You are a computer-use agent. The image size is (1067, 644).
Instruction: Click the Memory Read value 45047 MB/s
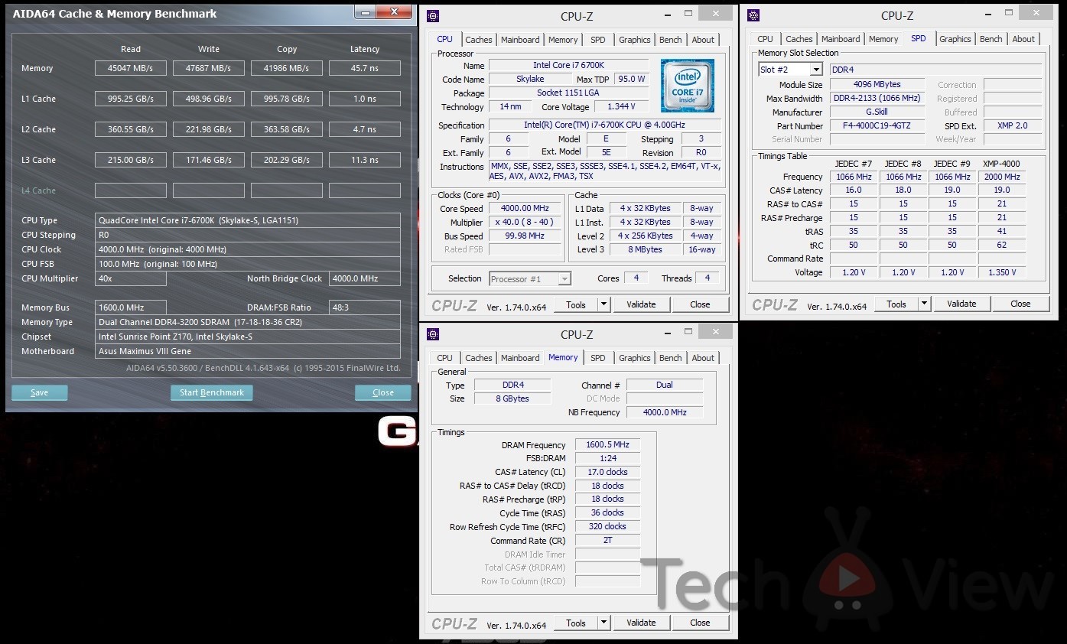point(131,68)
